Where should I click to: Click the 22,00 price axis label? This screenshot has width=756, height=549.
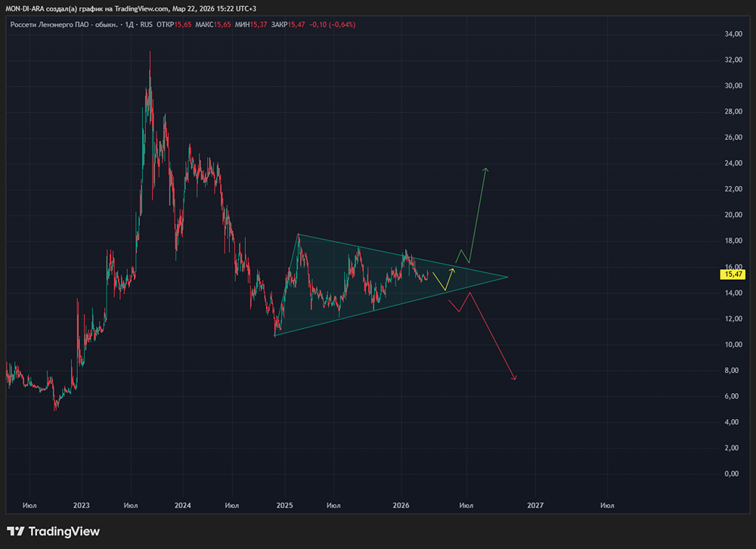[x=733, y=189]
